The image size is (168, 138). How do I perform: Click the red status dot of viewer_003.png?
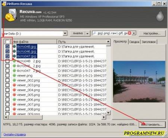tap(15, 85)
